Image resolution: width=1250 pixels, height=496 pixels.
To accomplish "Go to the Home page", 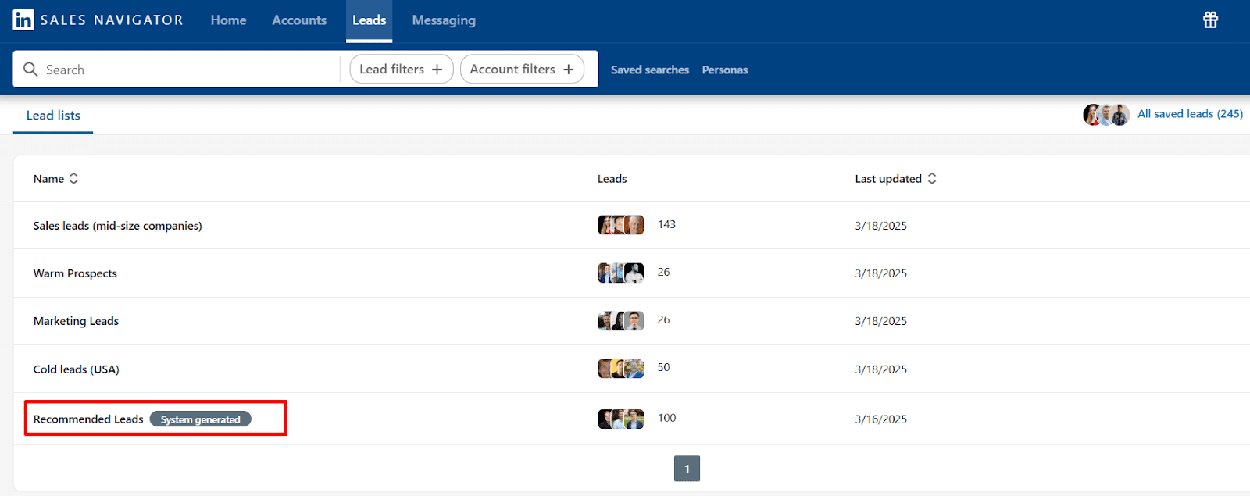I will point(228,20).
